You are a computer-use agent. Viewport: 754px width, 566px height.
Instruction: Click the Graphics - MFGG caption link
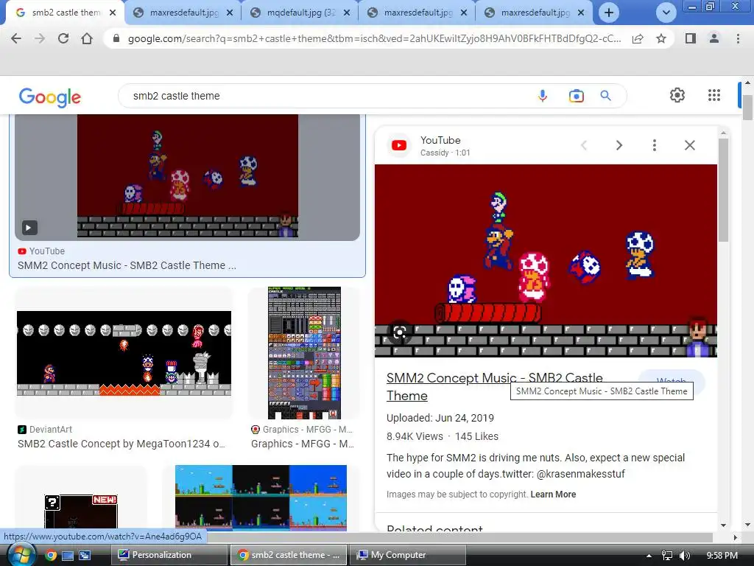[303, 444]
